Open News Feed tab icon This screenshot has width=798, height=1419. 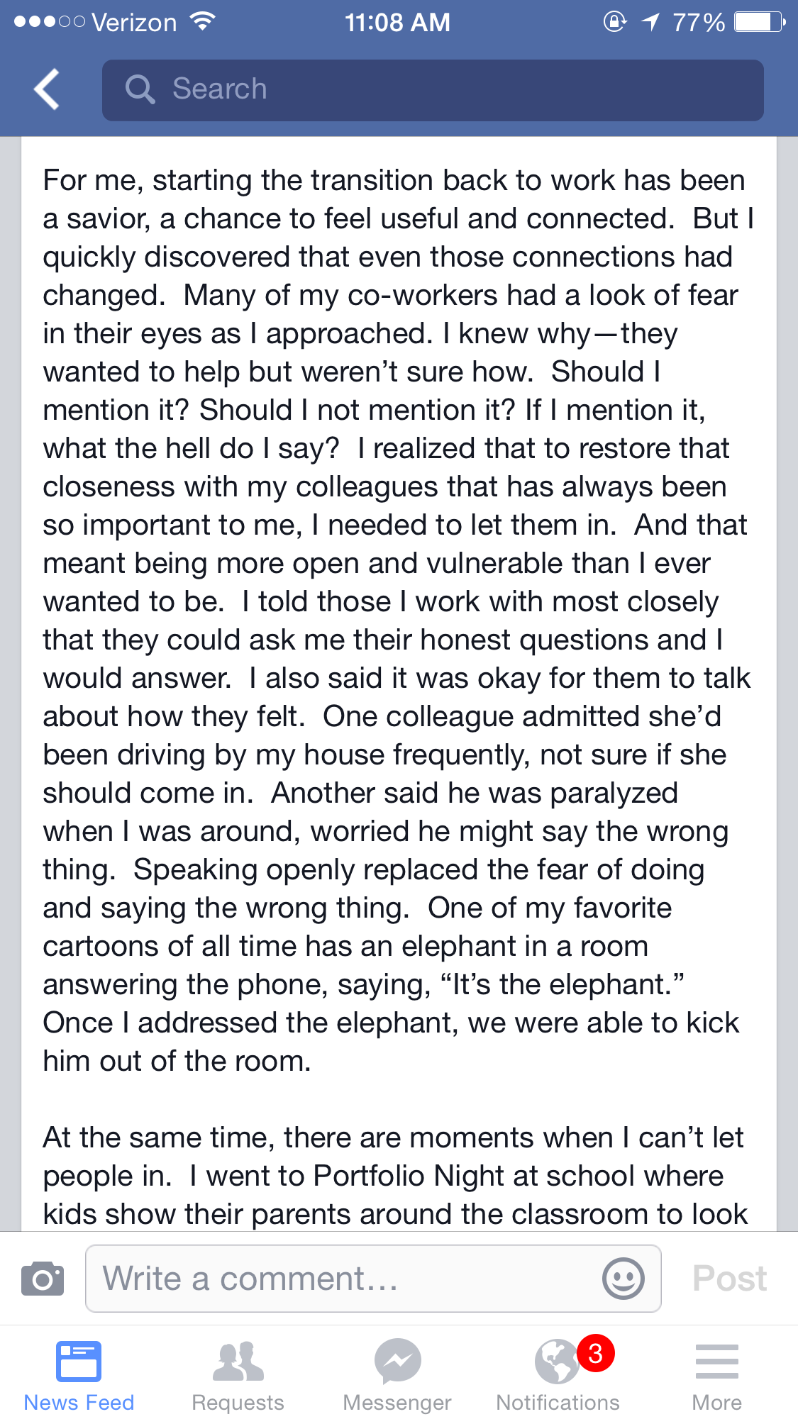click(79, 1360)
